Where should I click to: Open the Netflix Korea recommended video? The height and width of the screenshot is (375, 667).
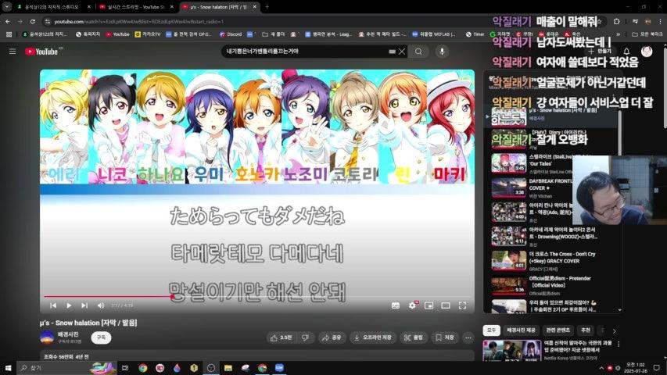[549, 350]
